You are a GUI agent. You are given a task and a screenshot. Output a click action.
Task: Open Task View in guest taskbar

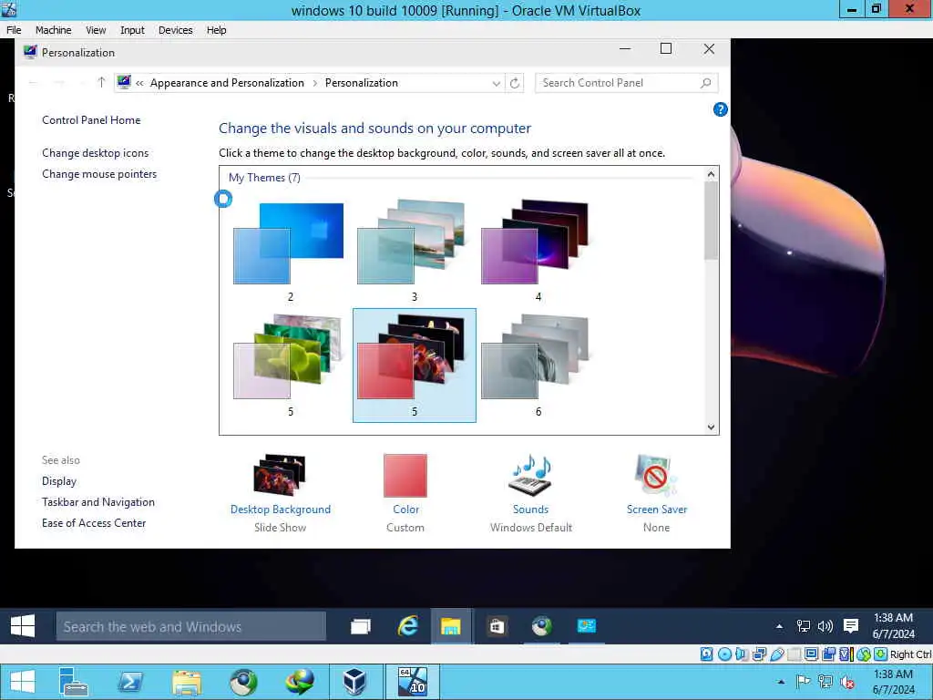point(361,626)
